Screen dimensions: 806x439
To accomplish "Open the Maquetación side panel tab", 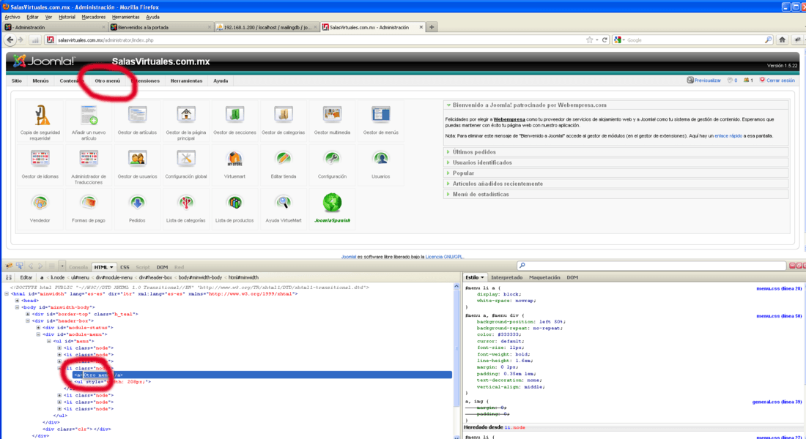I will (544, 277).
